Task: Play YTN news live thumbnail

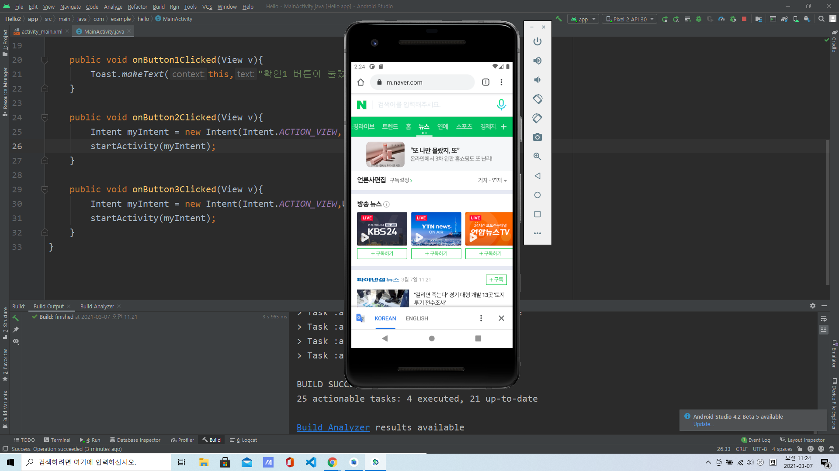Action: pyautogui.click(x=436, y=229)
